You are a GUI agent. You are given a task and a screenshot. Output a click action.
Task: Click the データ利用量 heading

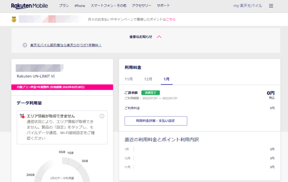click(x=29, y=103)
